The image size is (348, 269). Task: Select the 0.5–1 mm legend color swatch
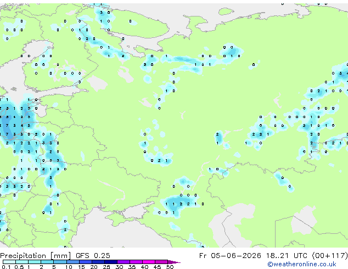[x=22, y=262]
